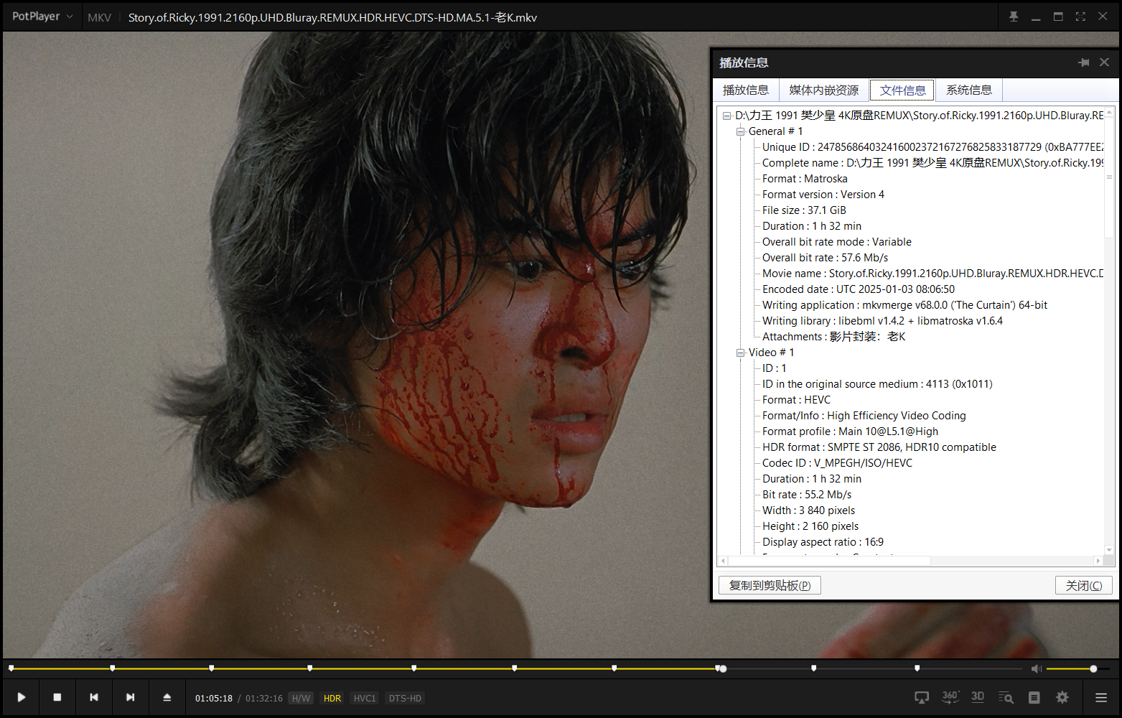Select Format version : Version 4 row
Image resolution: width=1122 pixels, height=718 pixels.
click(823, 195)
